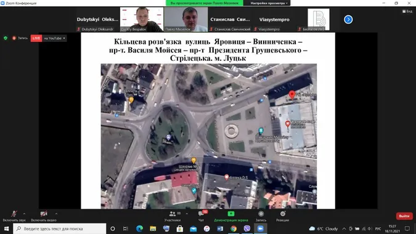Image resolution: width=416 pixels, height=234 pixels.
Task: Open the iTunes music app on taskbar
Action: coord(206,228)
